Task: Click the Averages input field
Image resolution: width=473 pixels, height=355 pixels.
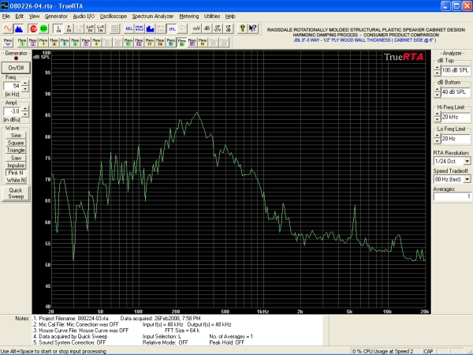Action: (x=452, y=196)
